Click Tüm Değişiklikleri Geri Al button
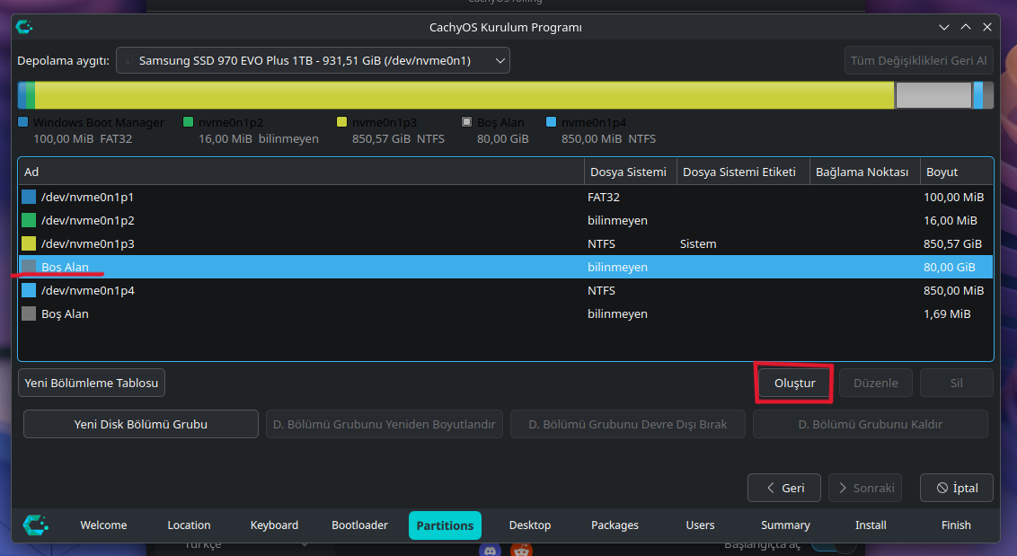1017x556 pixels. point(918,60)
